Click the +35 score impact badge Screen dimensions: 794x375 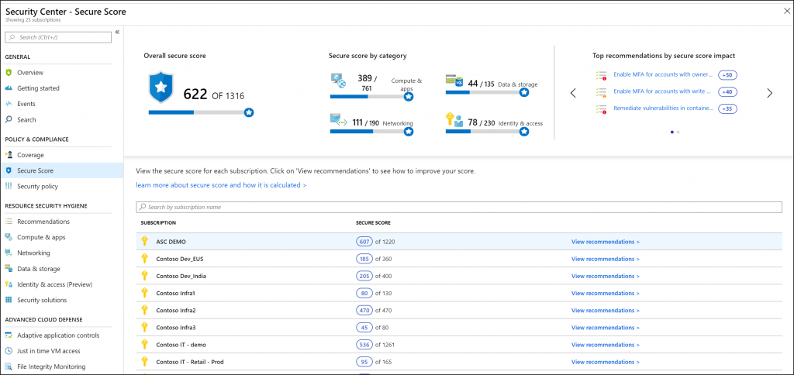727,108
